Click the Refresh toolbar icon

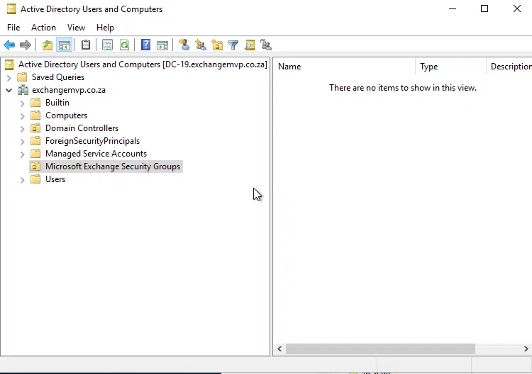[124, 45]
